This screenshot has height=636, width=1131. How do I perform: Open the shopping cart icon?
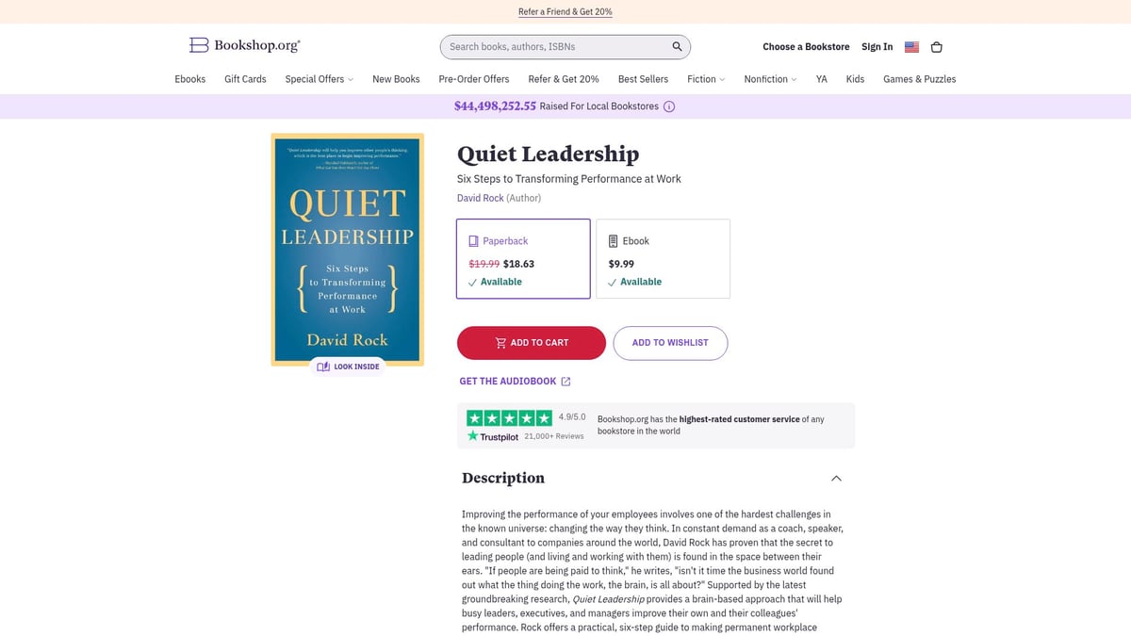(936, 46)
